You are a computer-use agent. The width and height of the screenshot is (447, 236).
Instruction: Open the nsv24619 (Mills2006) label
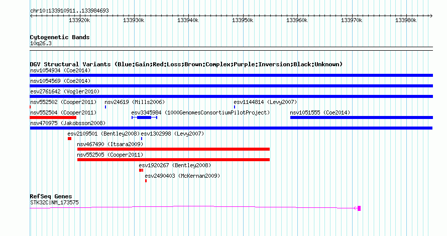tap(135, 102)
